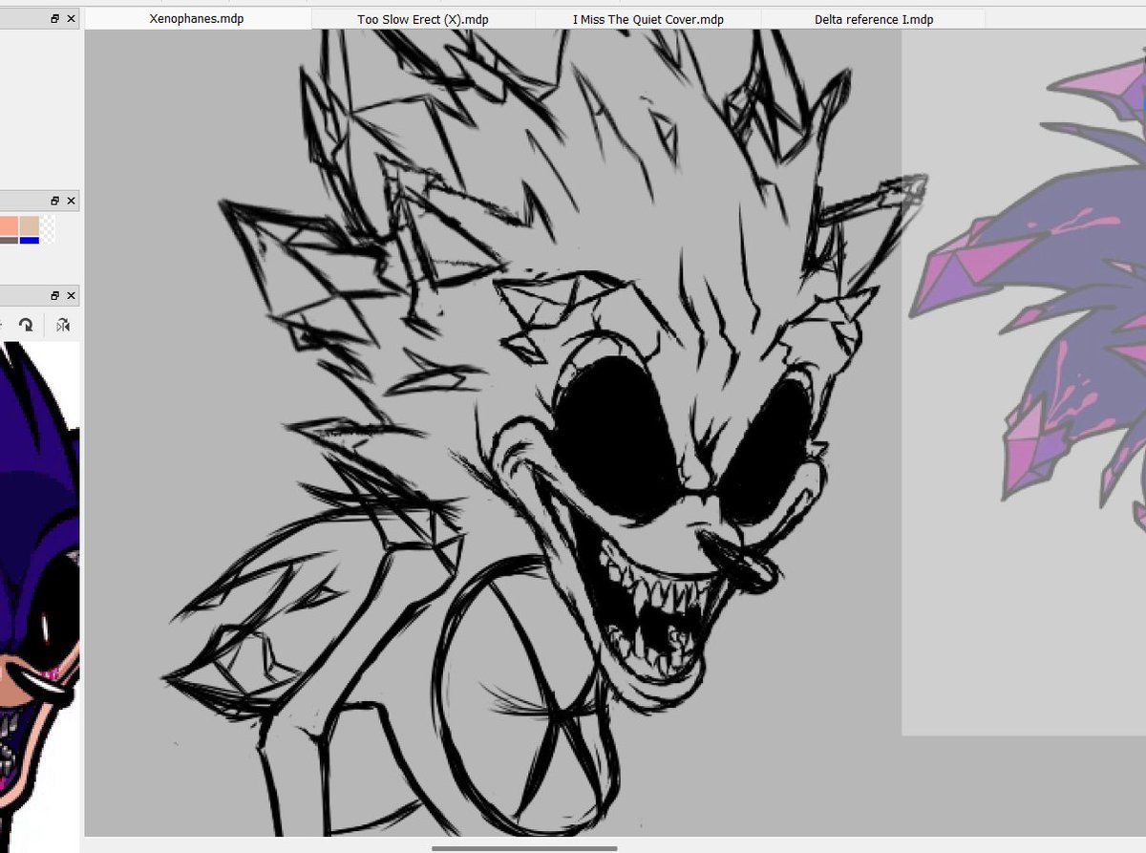
Task: Flip the reference image horizontally
Action: pyautogui.click(x=63, y=326)
